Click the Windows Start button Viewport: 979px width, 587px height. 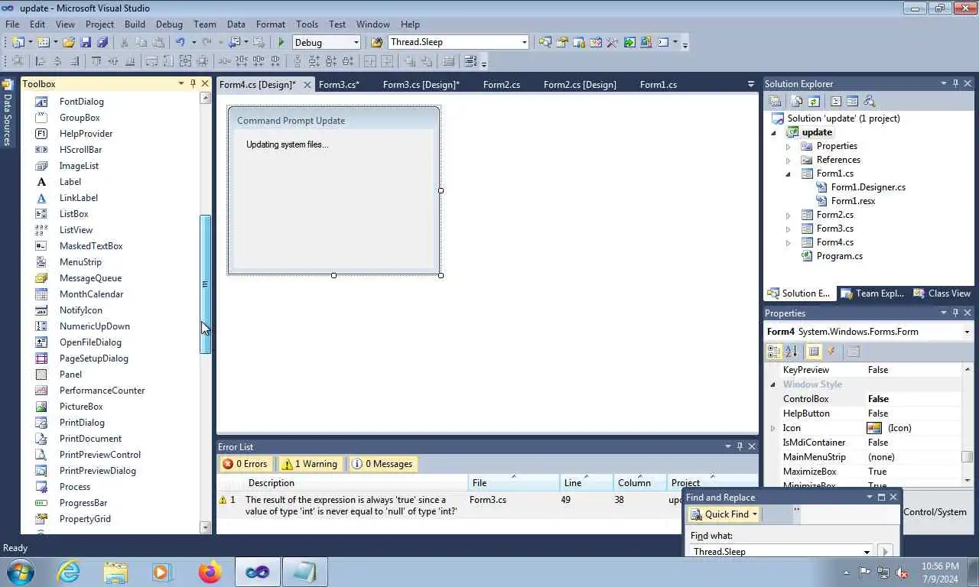(x=20, y=572)
